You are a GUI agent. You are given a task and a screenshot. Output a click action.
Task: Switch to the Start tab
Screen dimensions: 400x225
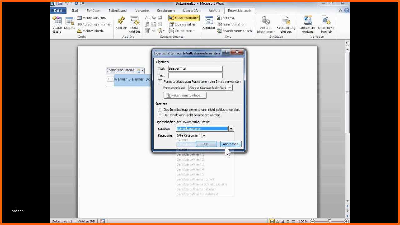pos(75,10)
